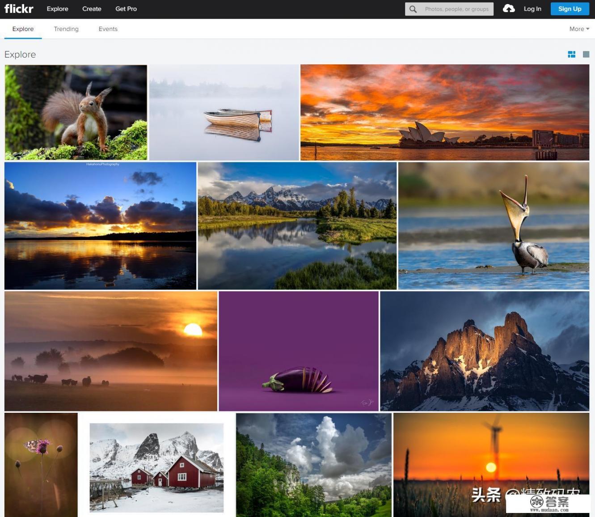This screenshot has height=517, width=595.
Task: Switch to justified grid view layout
Action: 571,55
